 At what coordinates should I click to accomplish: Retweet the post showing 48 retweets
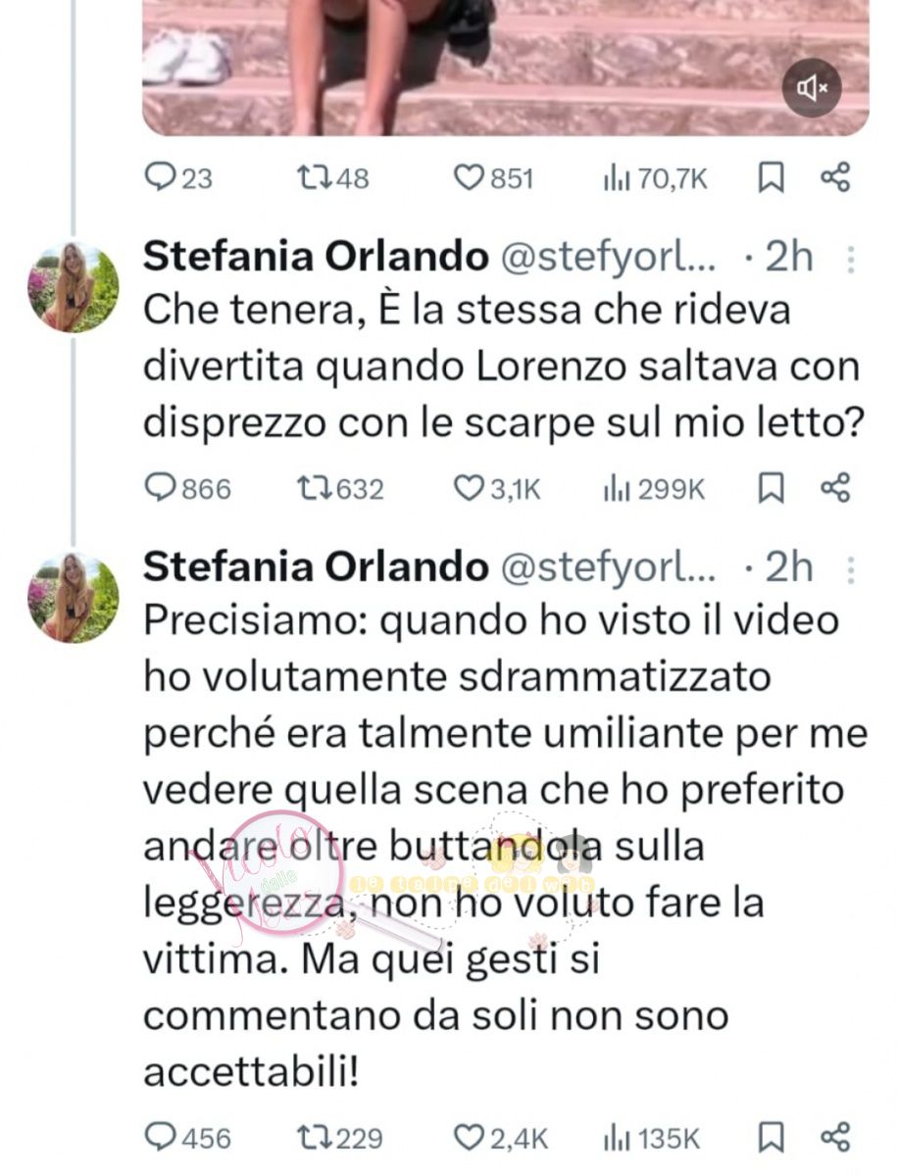click(332, 178)
